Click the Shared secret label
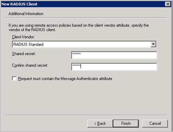 pyautogui.click(x=24, y=54)
